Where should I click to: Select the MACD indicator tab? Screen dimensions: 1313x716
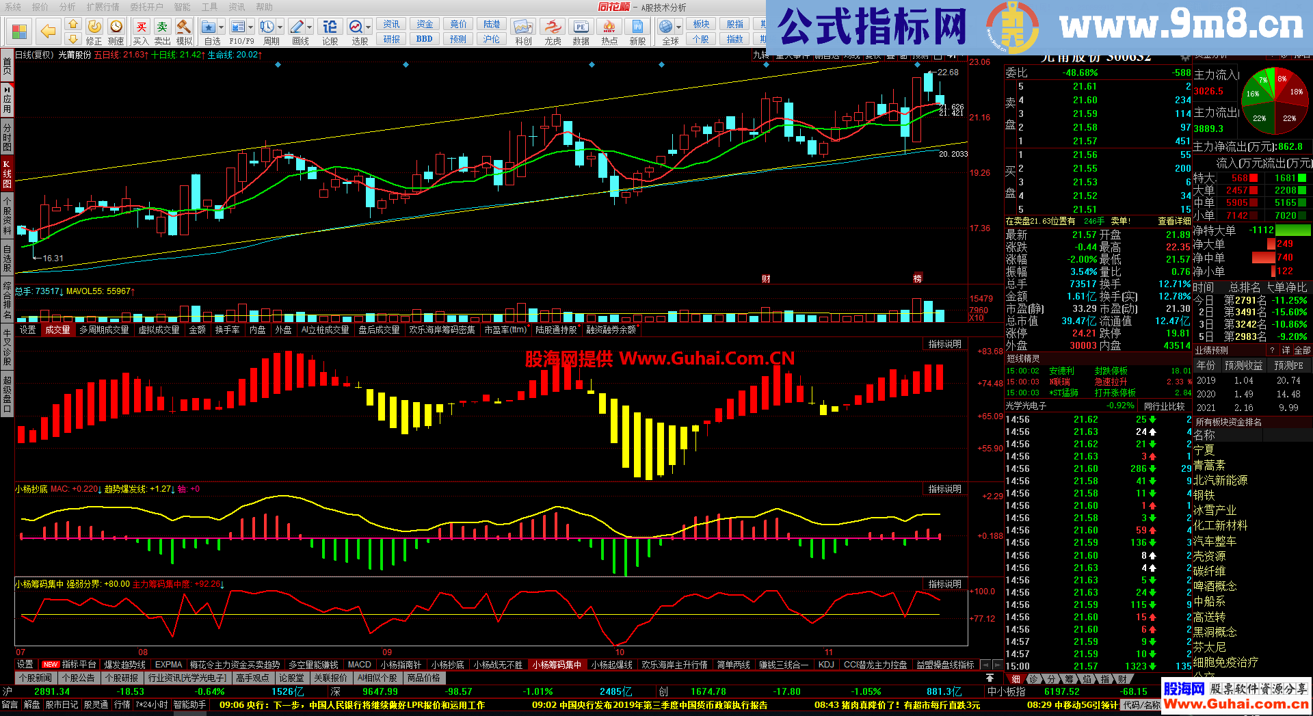coord(359,665)
